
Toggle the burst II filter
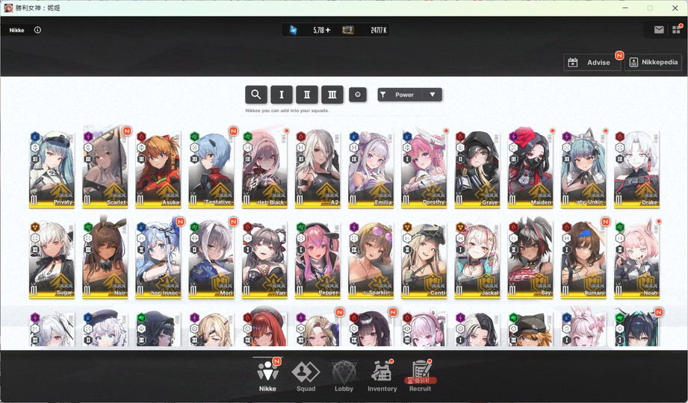pos(307,94)
